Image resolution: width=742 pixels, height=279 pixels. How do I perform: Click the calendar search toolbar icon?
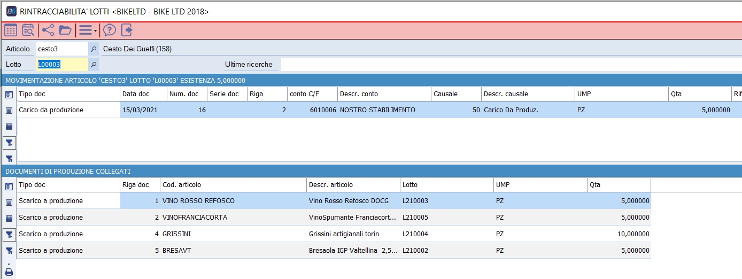(x=28, y=30)
